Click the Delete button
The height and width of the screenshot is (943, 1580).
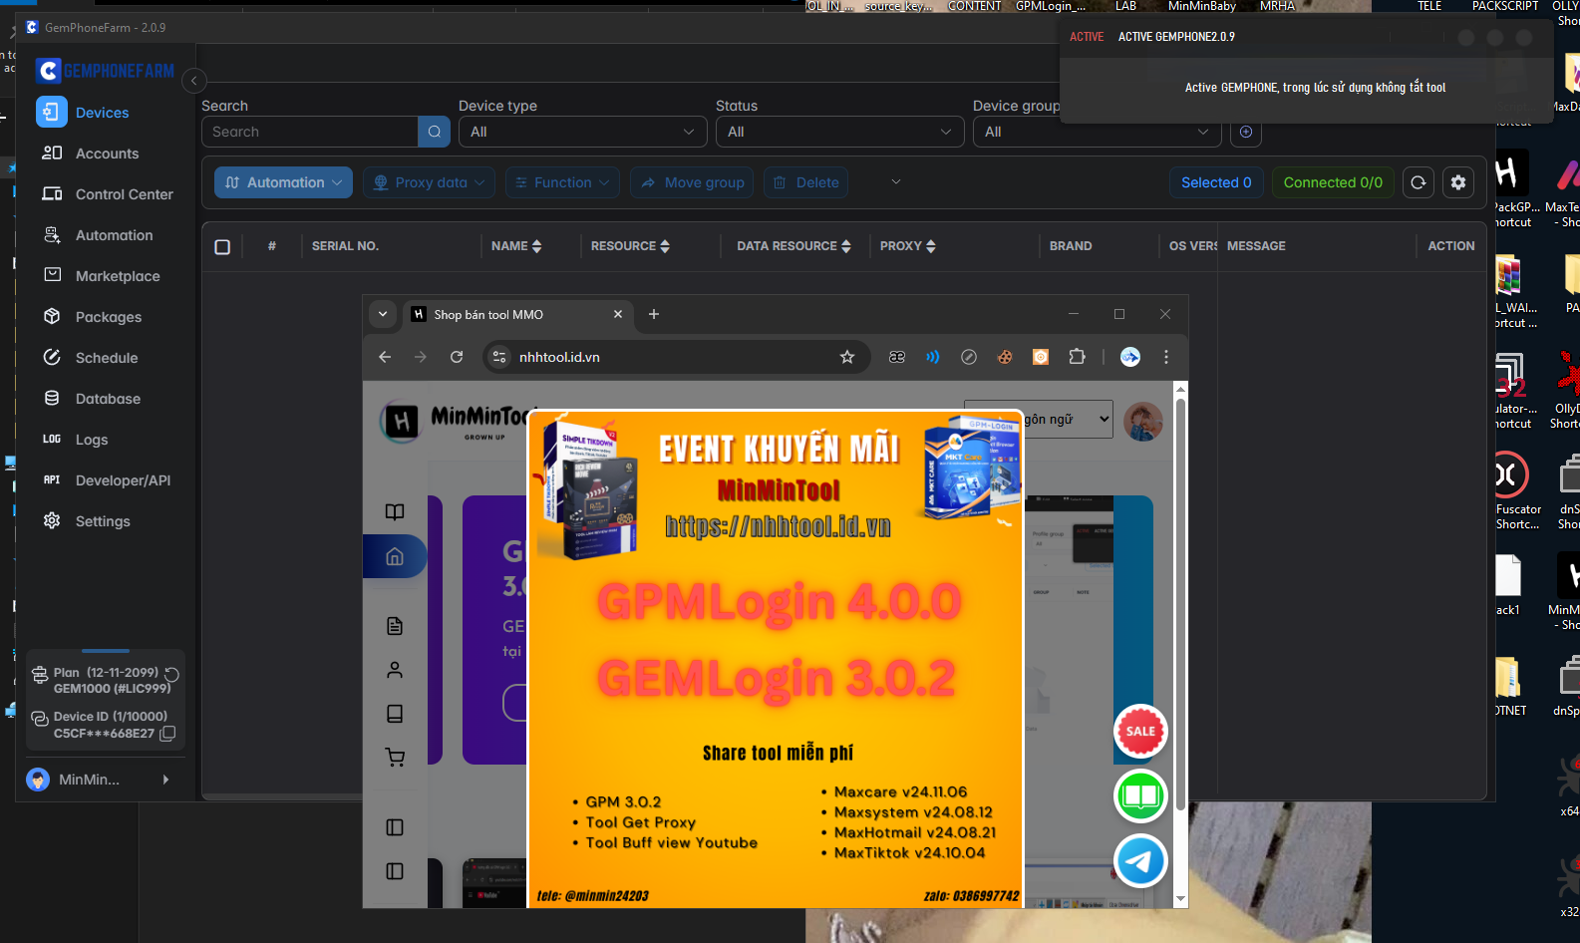pos(806,182)
